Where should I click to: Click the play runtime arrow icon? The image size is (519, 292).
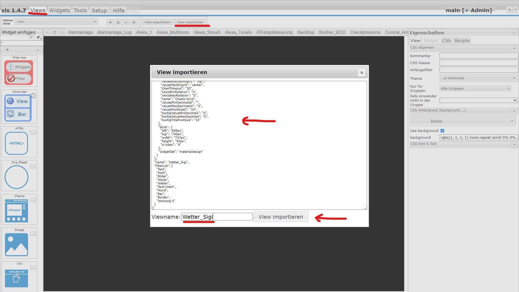tap(510, 9)
